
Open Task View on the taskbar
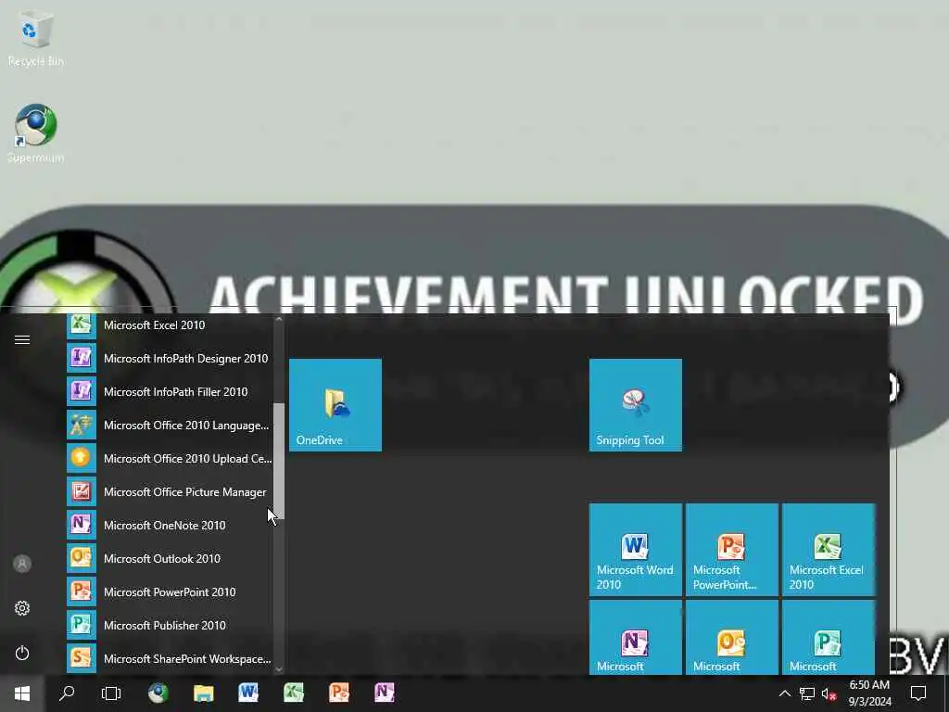click(111, 693)
